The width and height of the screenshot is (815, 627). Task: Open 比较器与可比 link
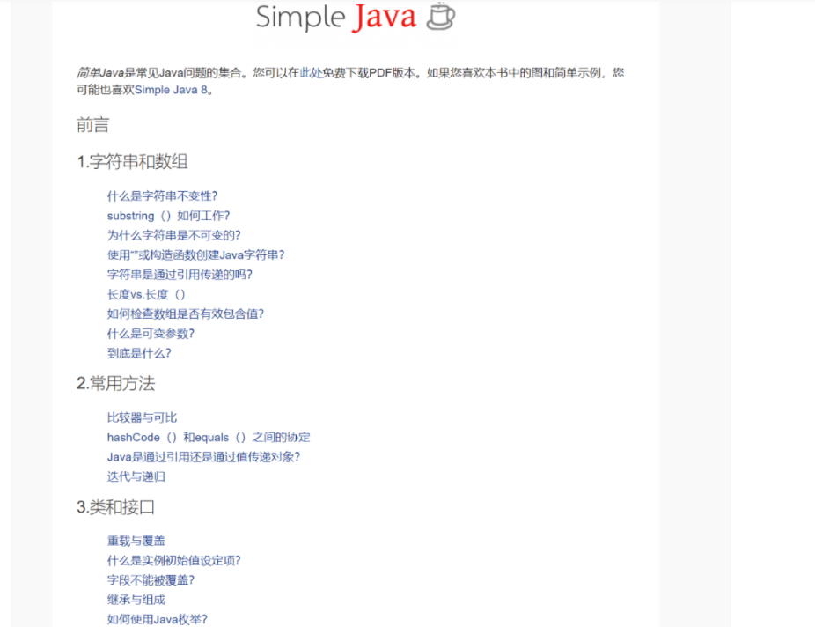(x=142, y=417)
